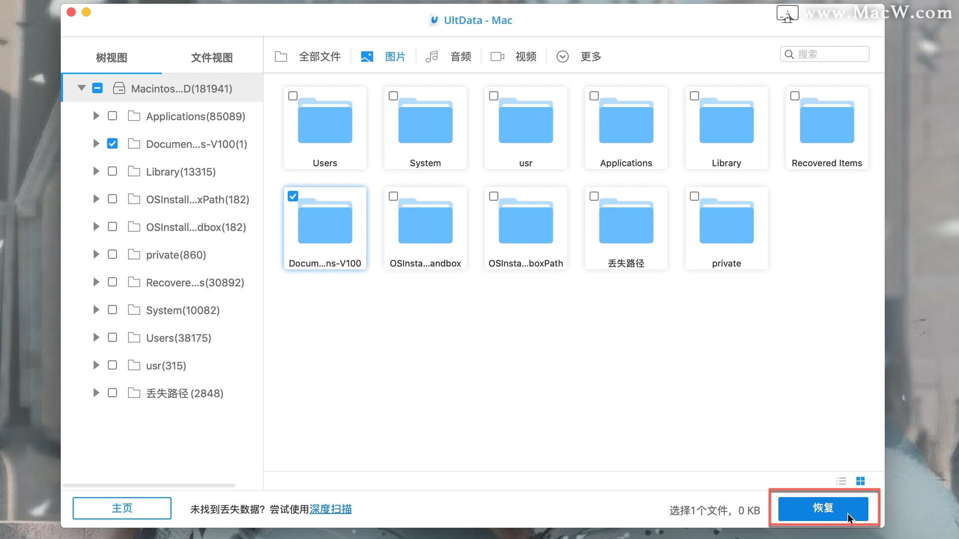Viewport: 959px width, 539px height.
Task: Expand the Library(13315) tree node
Action: 96,171
